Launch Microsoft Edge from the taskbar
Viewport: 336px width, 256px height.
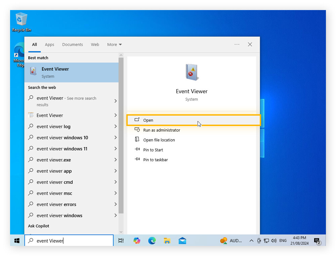click(152, 241)
